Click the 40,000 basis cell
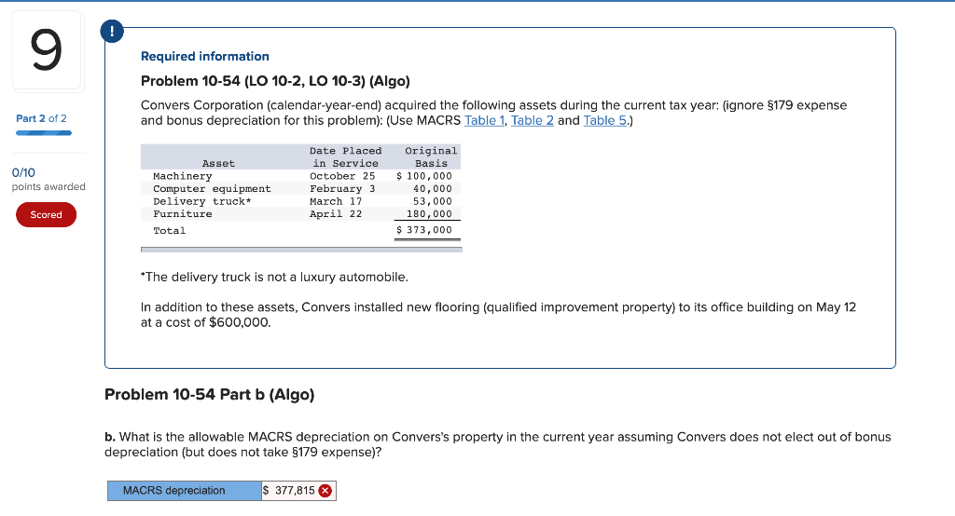 [x=433, y=189]
